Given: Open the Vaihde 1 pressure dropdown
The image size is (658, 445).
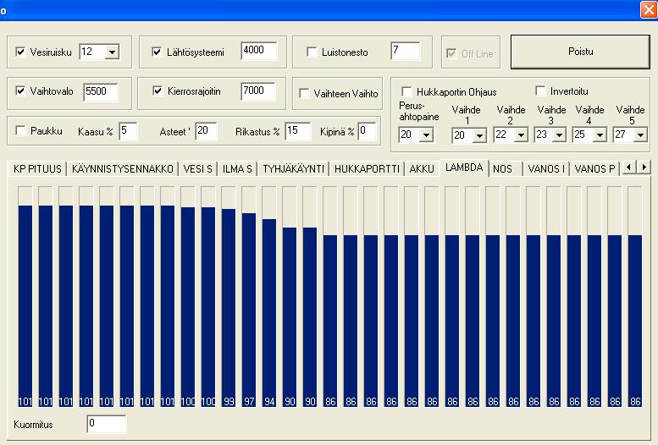Looking at the screenshot, I should click(x=479, y=135).
